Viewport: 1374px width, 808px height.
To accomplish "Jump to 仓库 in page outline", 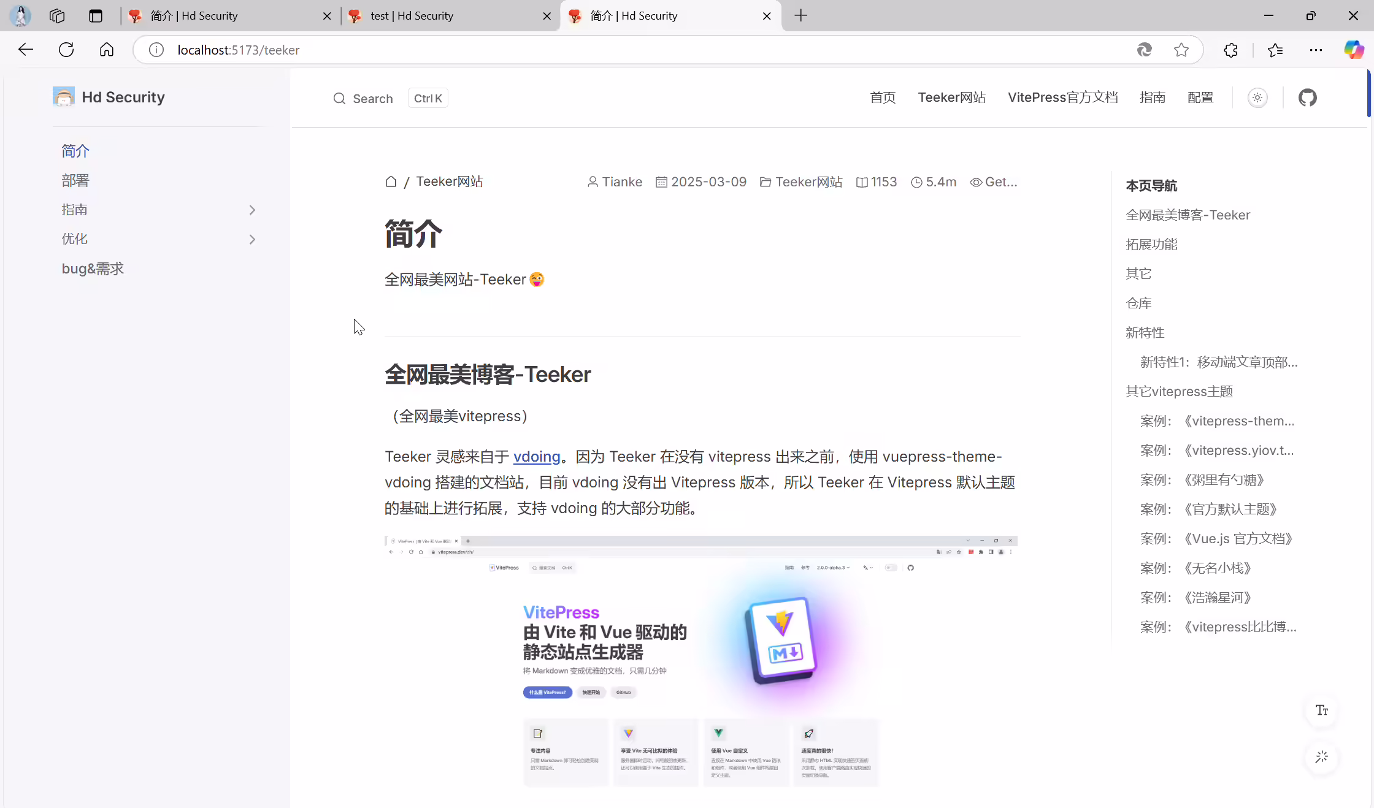I will tap(1138, 303).
